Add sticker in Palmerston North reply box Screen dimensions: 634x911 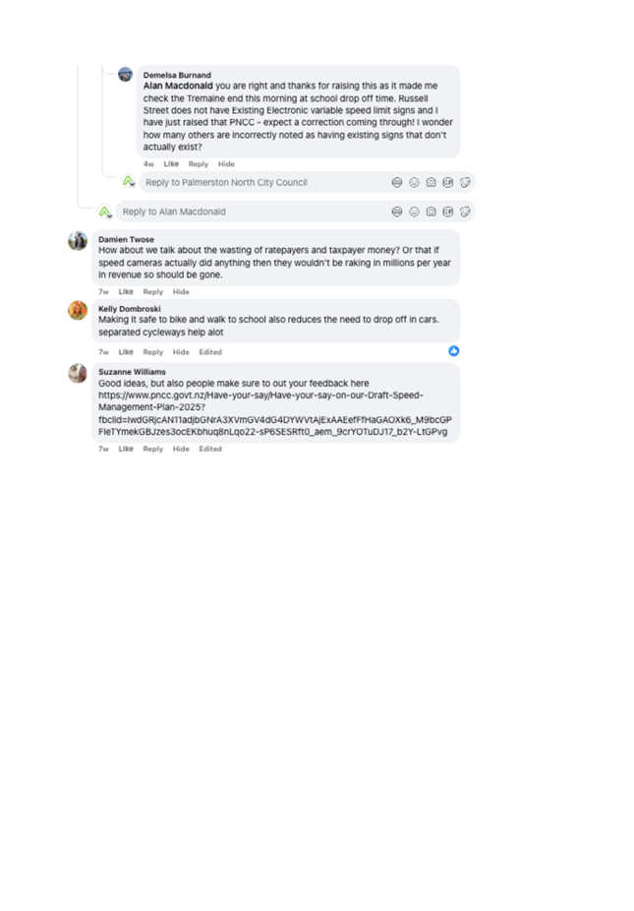click(465, 182)
